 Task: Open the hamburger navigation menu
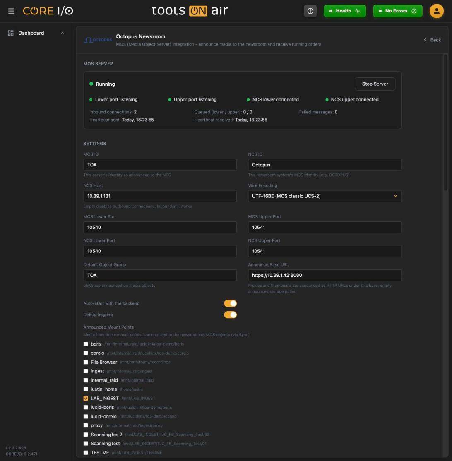tap(11, 11)
